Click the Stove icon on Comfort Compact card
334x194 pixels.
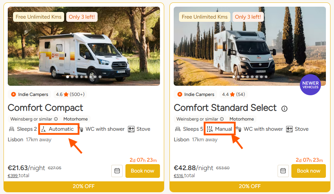coord(131,129)
